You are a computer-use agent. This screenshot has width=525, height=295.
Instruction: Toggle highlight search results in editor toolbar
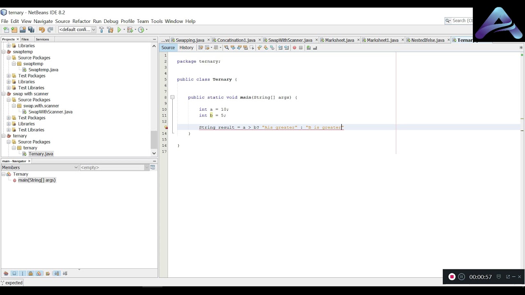point(245,48)
